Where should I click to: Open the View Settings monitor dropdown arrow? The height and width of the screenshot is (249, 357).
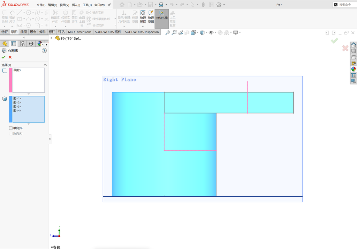[x=240, y=33]
